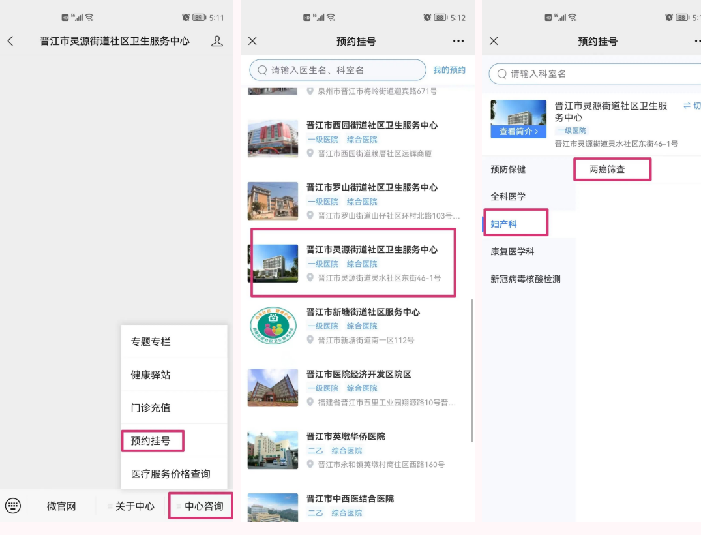Expand the 中心咨询 bottom menu
The height and width of the screenshot is (535, 701).
(x=201, y=506)
